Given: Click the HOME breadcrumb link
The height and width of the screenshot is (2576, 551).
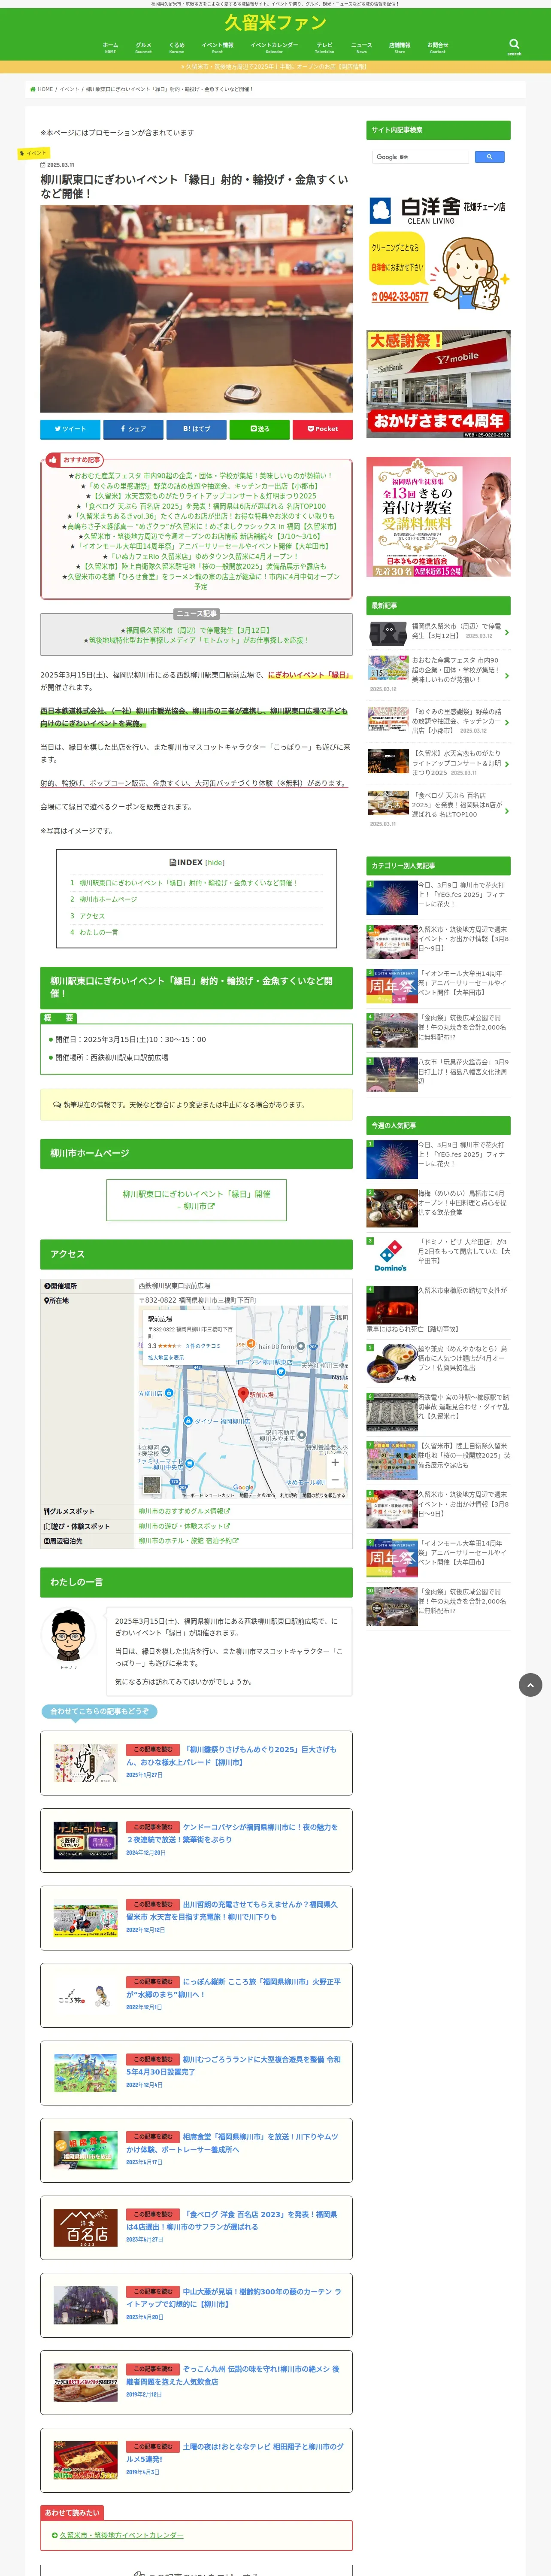Looking at the screenshot, I should click(42, 89).
